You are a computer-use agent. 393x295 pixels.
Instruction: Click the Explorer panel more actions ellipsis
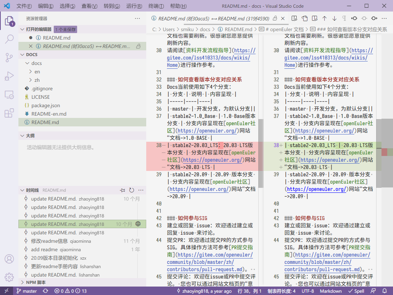tap(137, 18)
